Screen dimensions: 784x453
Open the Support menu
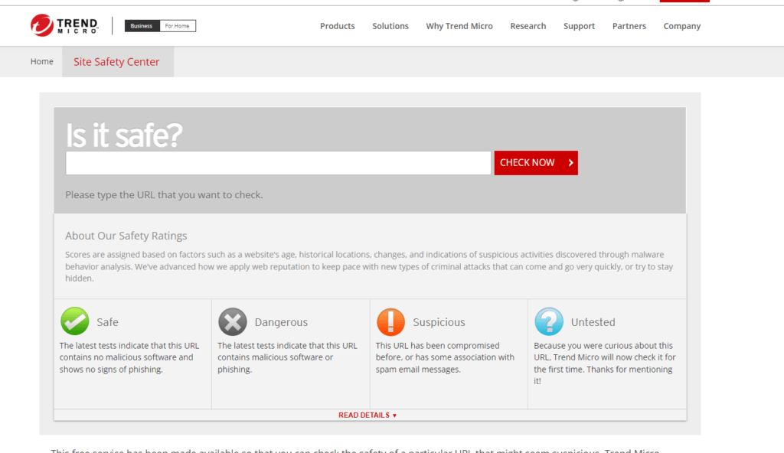[579, 26]
